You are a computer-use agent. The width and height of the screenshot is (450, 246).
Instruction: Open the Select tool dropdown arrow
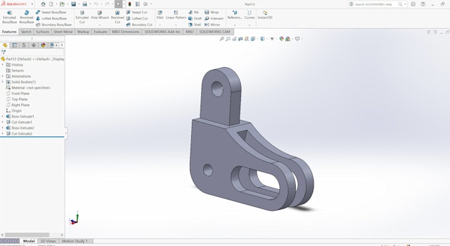(124, 5)
